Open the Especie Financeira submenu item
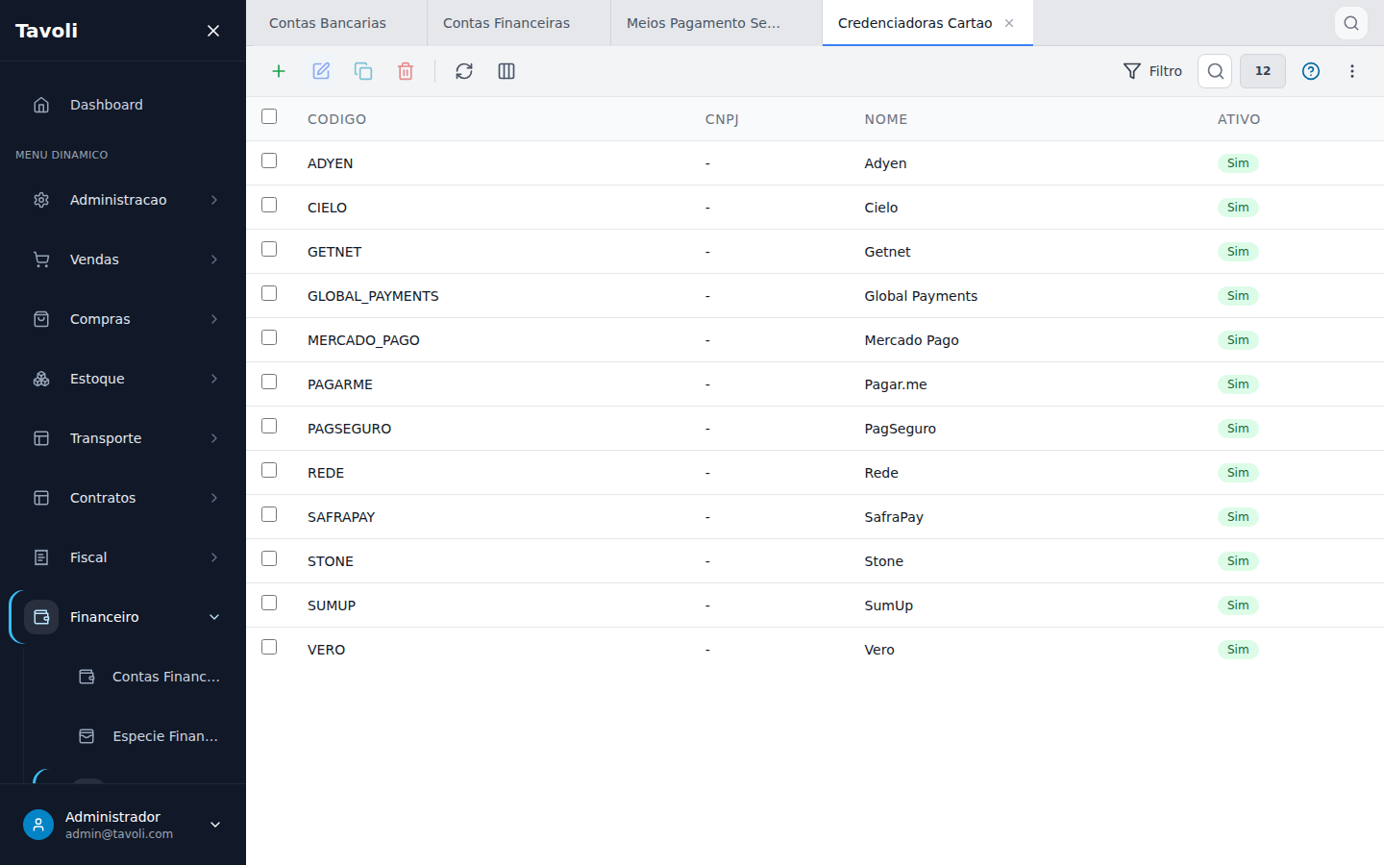 point(144,736)
